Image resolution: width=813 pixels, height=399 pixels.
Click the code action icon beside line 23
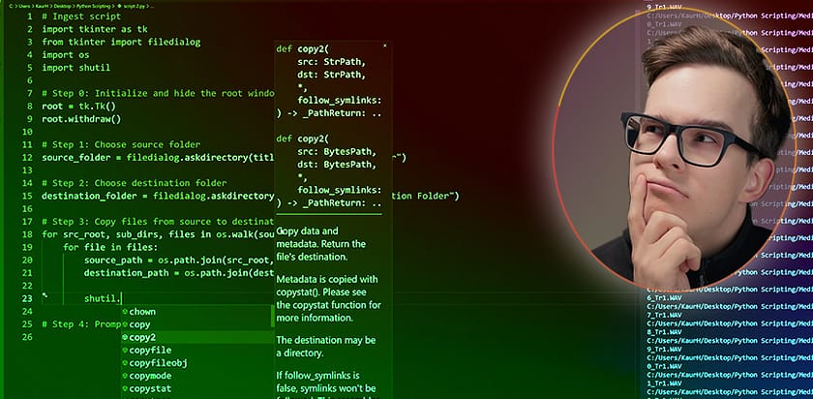pyautogui.click(x=45, y=295)
